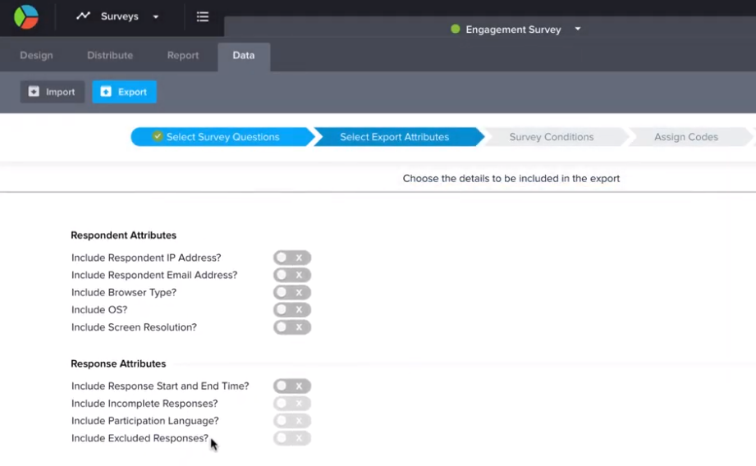Viewport: 756px width, 466px height.
Task: Click 'Choose the details to be included' text
Action: click(x=511, y=178)
